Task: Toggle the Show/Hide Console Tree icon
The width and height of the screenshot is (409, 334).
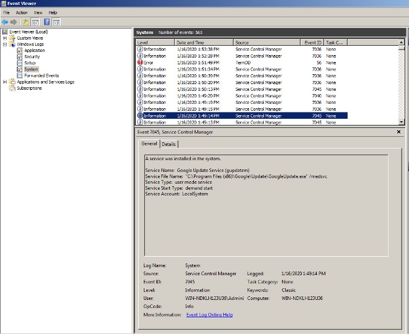Action: [x=35, y=22]
